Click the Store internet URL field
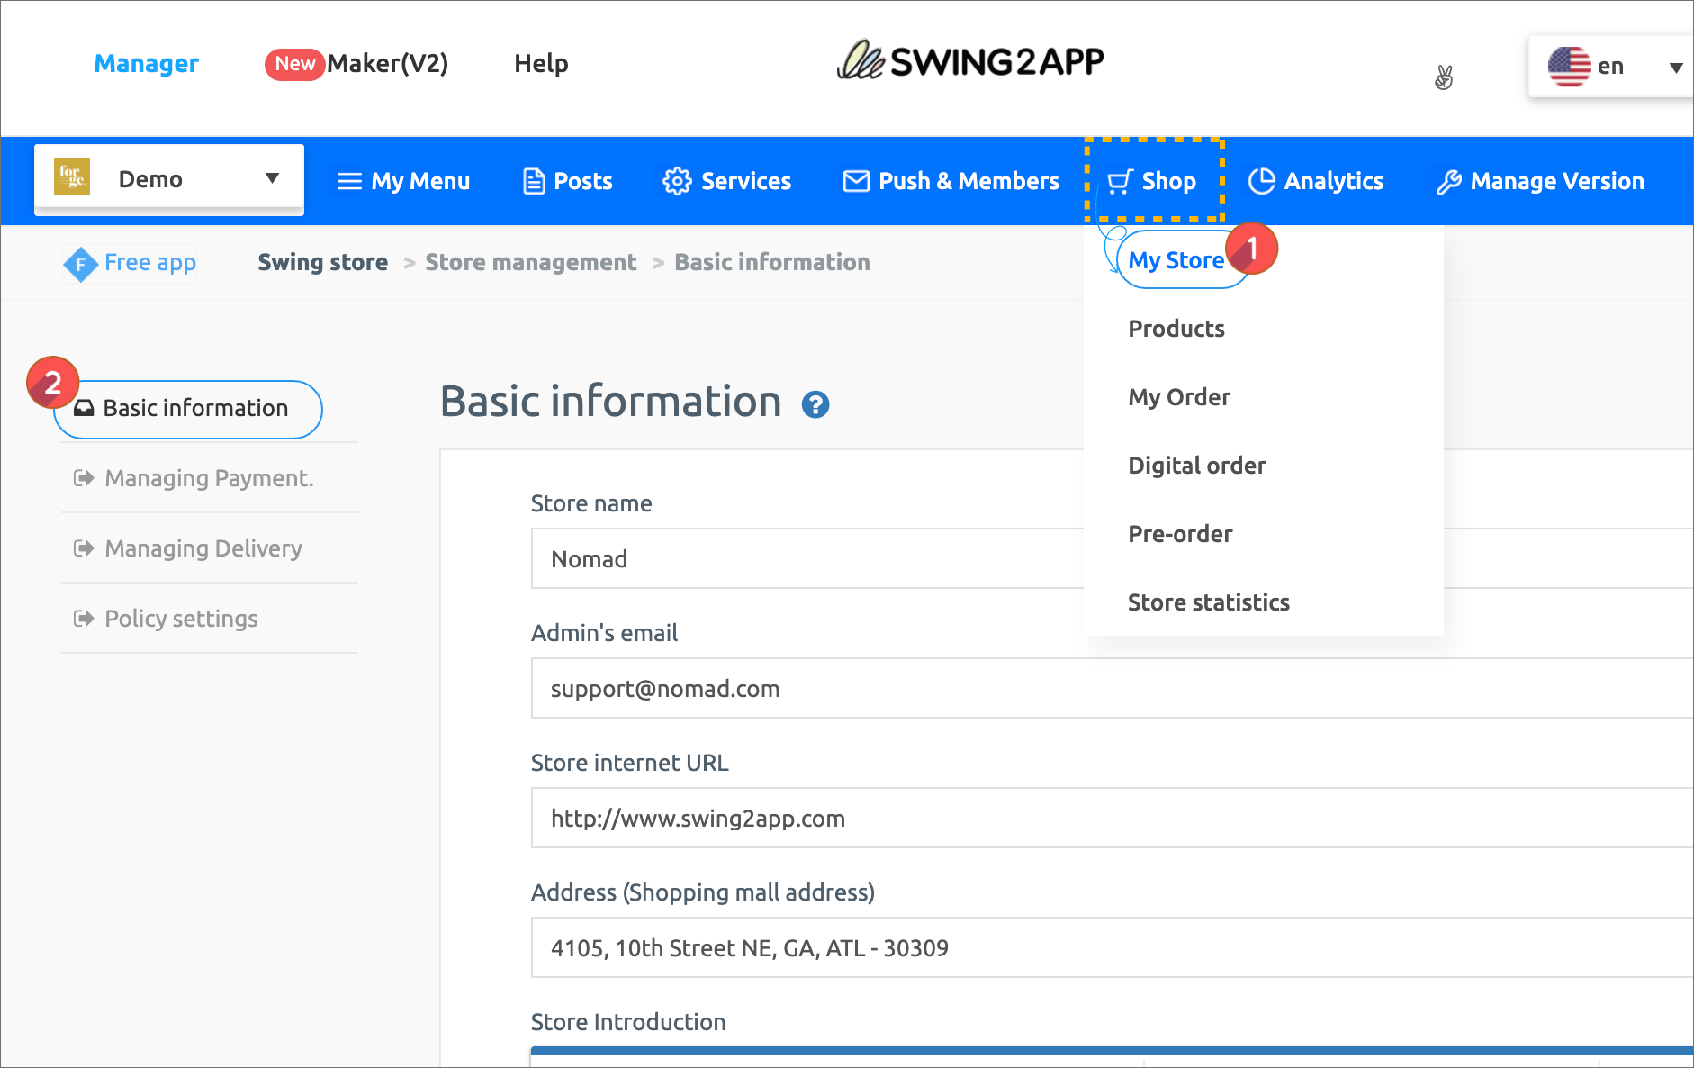This screenshot has width=1694, height=1068. (x=1080, y=819)
